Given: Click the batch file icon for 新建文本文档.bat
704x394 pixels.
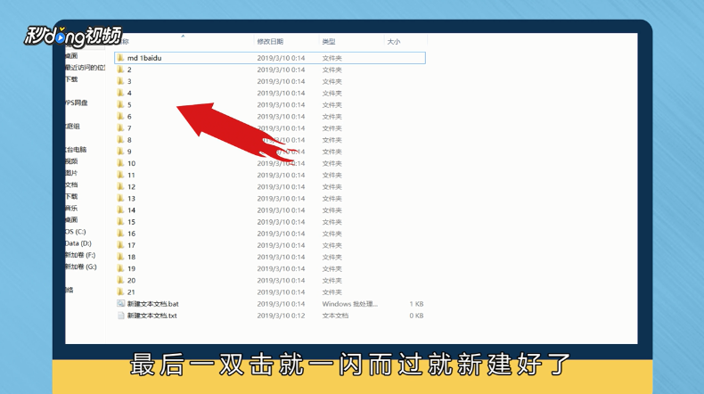Looking at the screenshot, I should click(x=120, y=304).
